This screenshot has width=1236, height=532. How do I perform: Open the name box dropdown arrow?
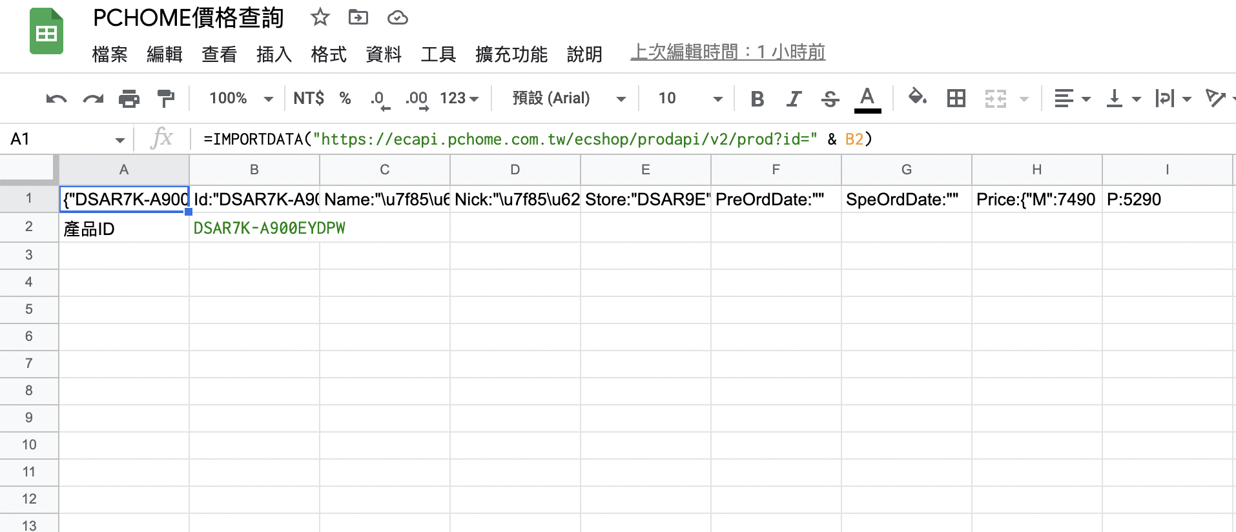[119, 140]
